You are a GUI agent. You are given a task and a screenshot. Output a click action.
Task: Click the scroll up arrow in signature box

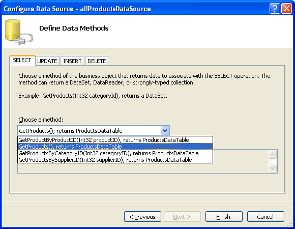[x=272, y=155]
